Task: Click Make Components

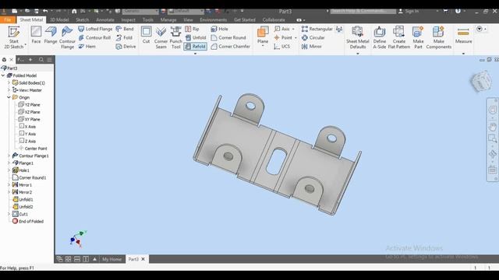Action: (x=438, y=37)
